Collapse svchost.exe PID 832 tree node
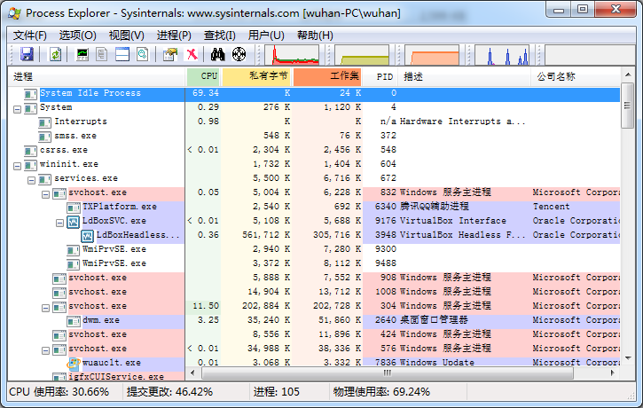This screenshot has width=643, height=408. point(45,194)
